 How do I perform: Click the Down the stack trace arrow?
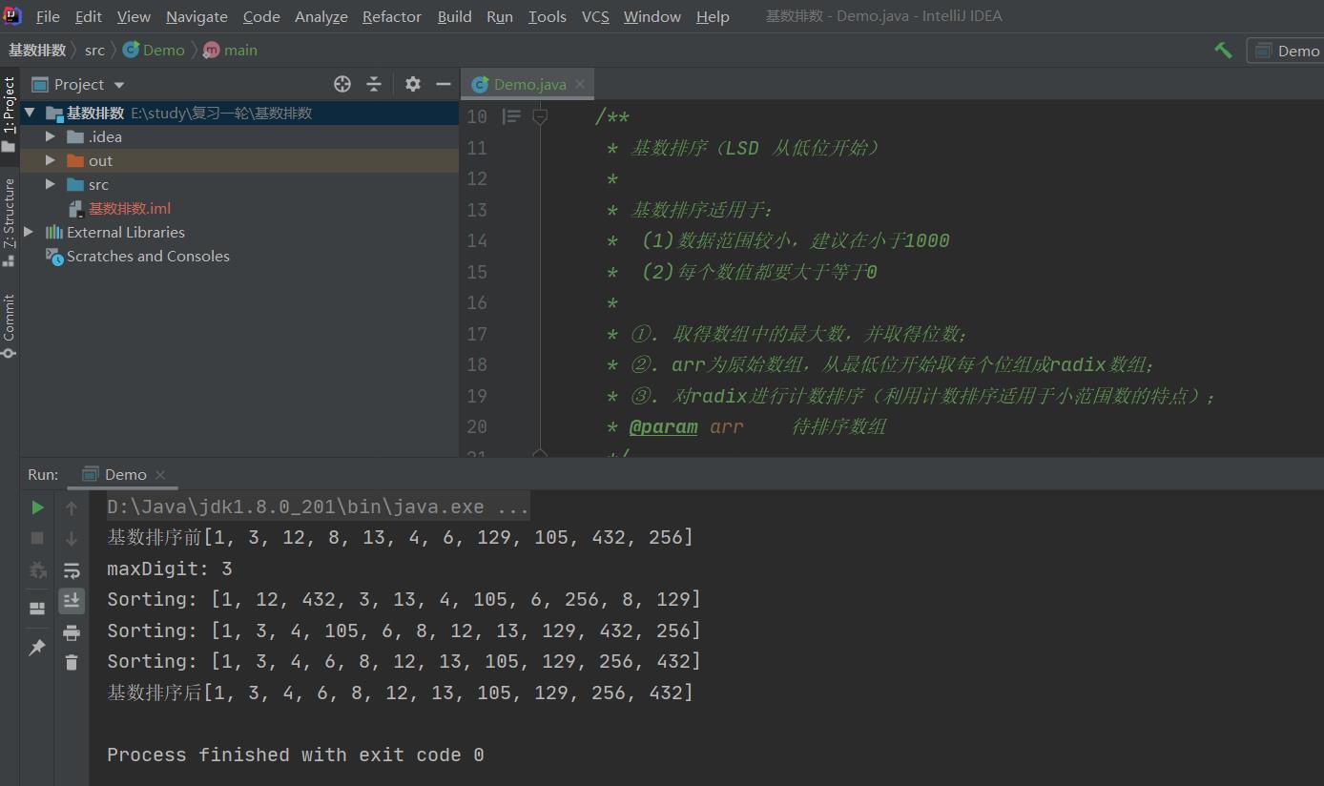point(72,539)
